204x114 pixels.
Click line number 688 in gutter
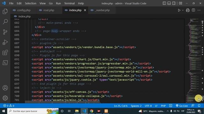point(17,47)
